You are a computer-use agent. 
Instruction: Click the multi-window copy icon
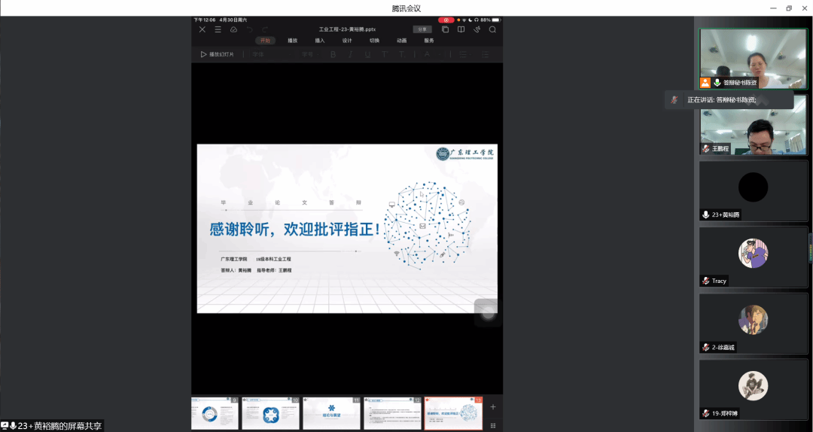click(x=445, y=29)
